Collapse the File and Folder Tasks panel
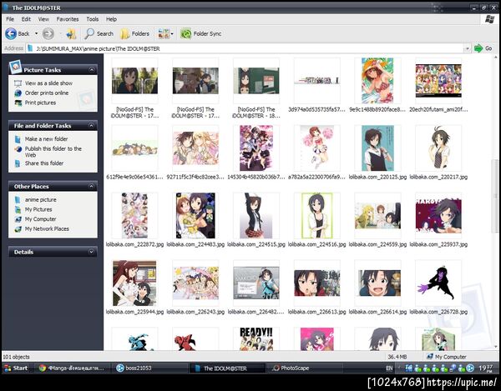Screen dimensions: 501x391 [x=91, y=126]
